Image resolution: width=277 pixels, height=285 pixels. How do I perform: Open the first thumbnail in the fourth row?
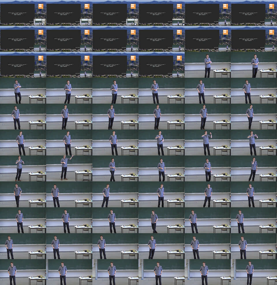pyautogui.click(x=23, y=91)
